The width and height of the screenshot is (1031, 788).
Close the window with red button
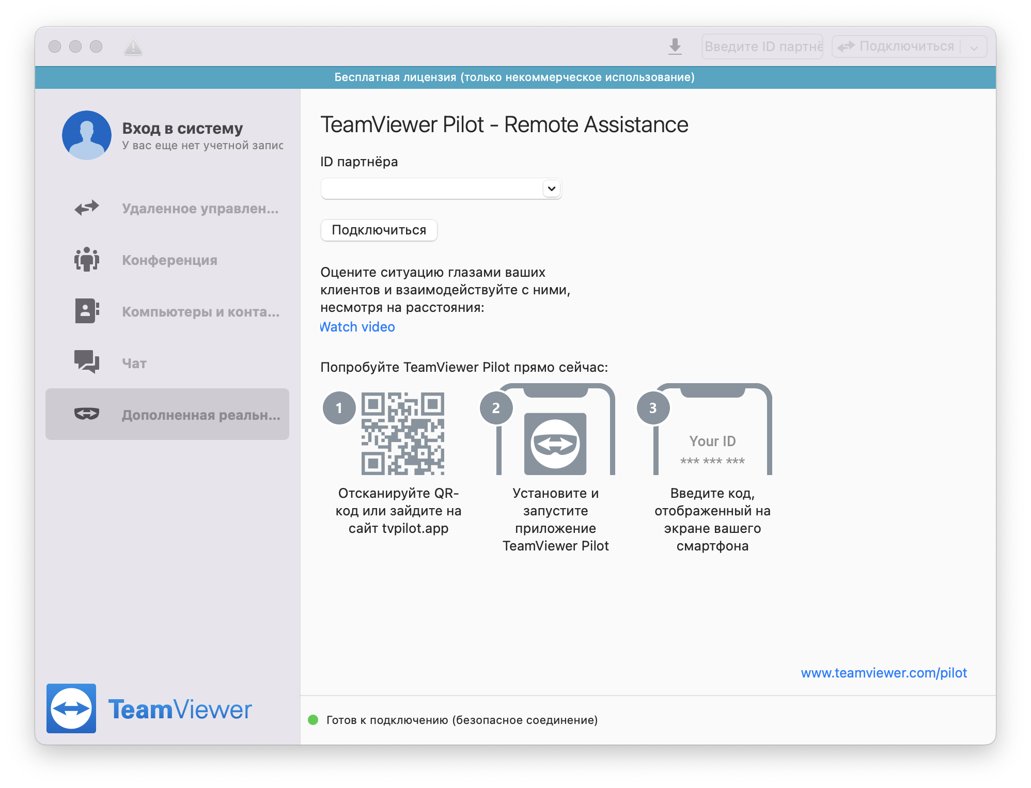[55, 46]
